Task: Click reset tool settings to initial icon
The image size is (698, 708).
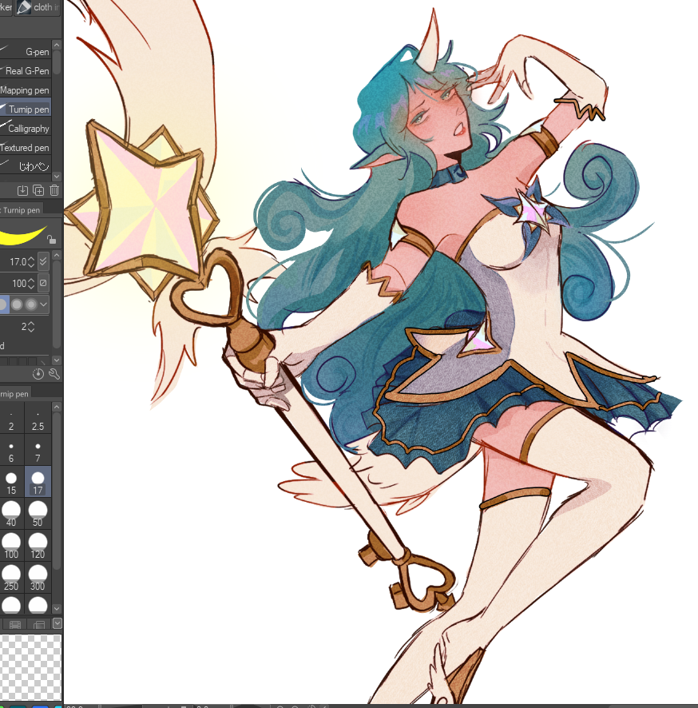Action: pos(38,374)
